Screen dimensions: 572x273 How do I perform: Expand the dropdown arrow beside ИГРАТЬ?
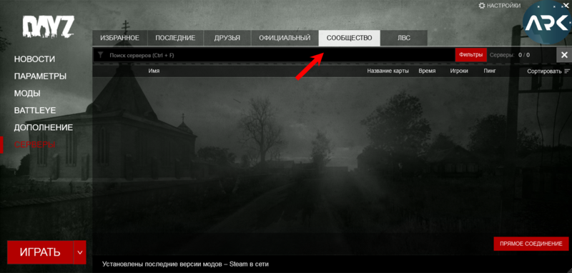point(80,252)
